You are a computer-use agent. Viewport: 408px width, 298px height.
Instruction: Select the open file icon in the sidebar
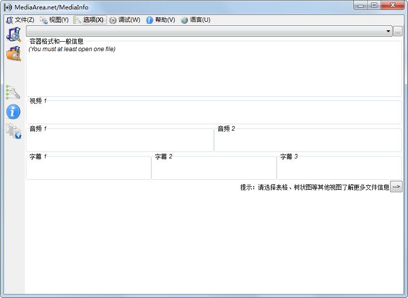[x=13, y=34]
